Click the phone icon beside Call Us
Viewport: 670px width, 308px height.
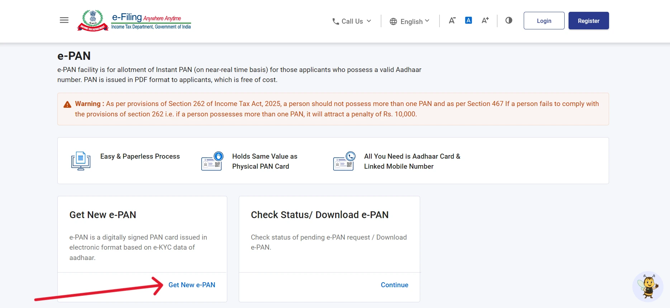coord(336,21)
